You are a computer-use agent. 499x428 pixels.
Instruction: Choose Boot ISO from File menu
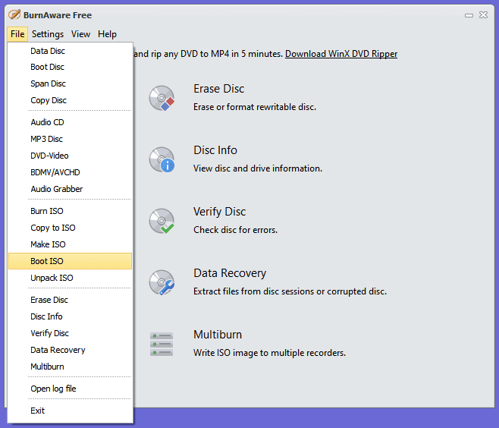47,261
